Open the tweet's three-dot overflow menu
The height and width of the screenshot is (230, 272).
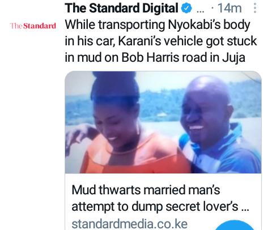pos(255,8)
